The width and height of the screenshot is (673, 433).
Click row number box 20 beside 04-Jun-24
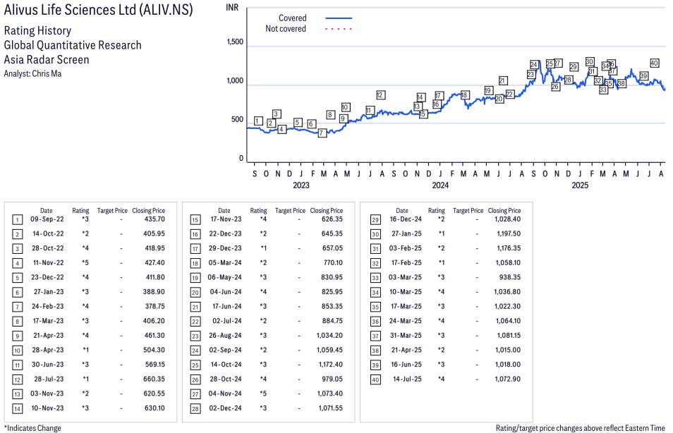pyautogui.click(x=195, y=292)
